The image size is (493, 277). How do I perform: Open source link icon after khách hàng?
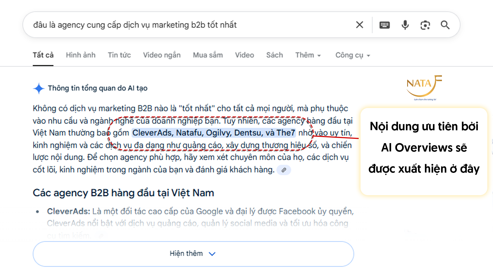(x=284, y=170)
